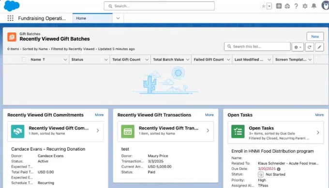Click the Candace Evans donor name
329x188 pixels.
point(51,156)
